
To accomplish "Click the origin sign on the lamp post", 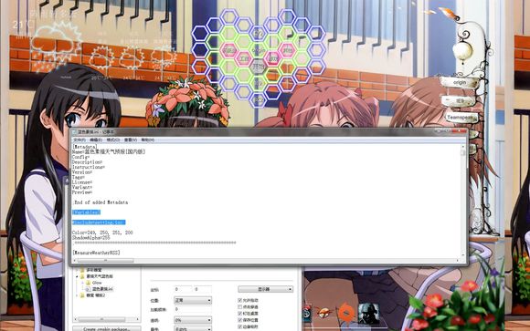I will pos(460,82).
